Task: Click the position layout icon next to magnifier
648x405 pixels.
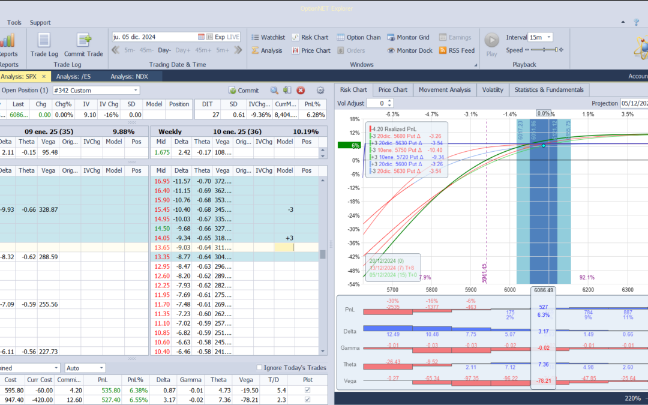Action: pyautogui.click(x=287, y=90)
